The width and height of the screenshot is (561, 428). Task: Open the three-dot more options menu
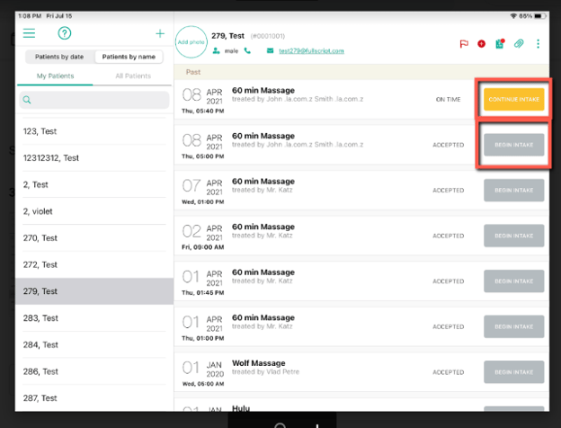(538, 43)
